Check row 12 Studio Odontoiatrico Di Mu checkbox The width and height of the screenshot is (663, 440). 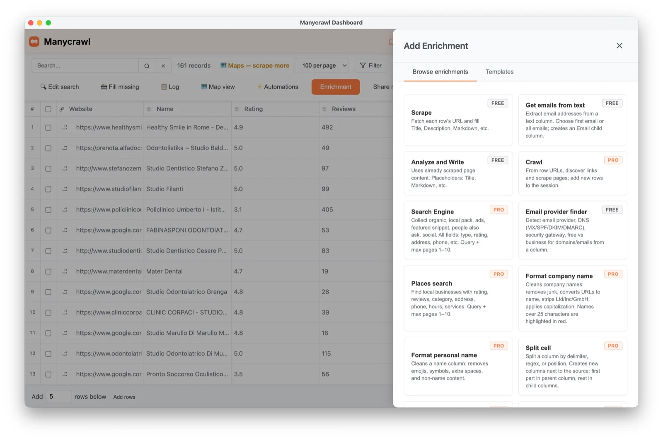(x=48, y=354)
